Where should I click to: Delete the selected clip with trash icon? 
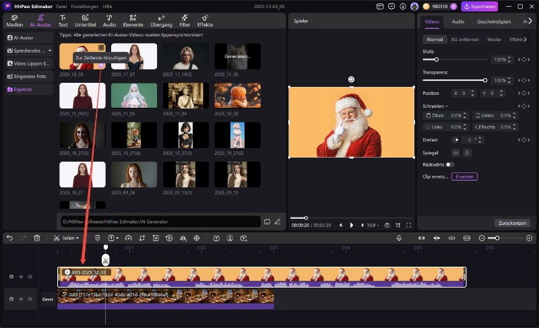pyautogui.click(x=37, y=238)
